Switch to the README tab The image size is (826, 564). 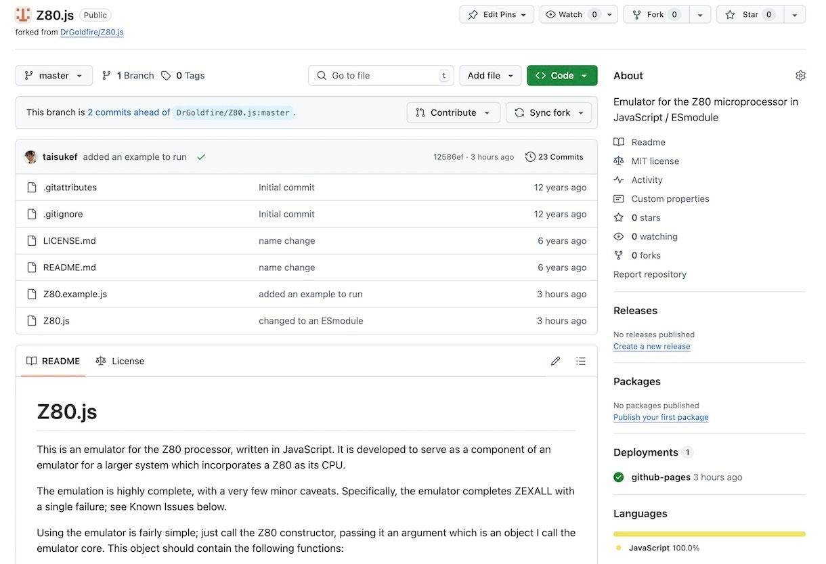(53, 361)
